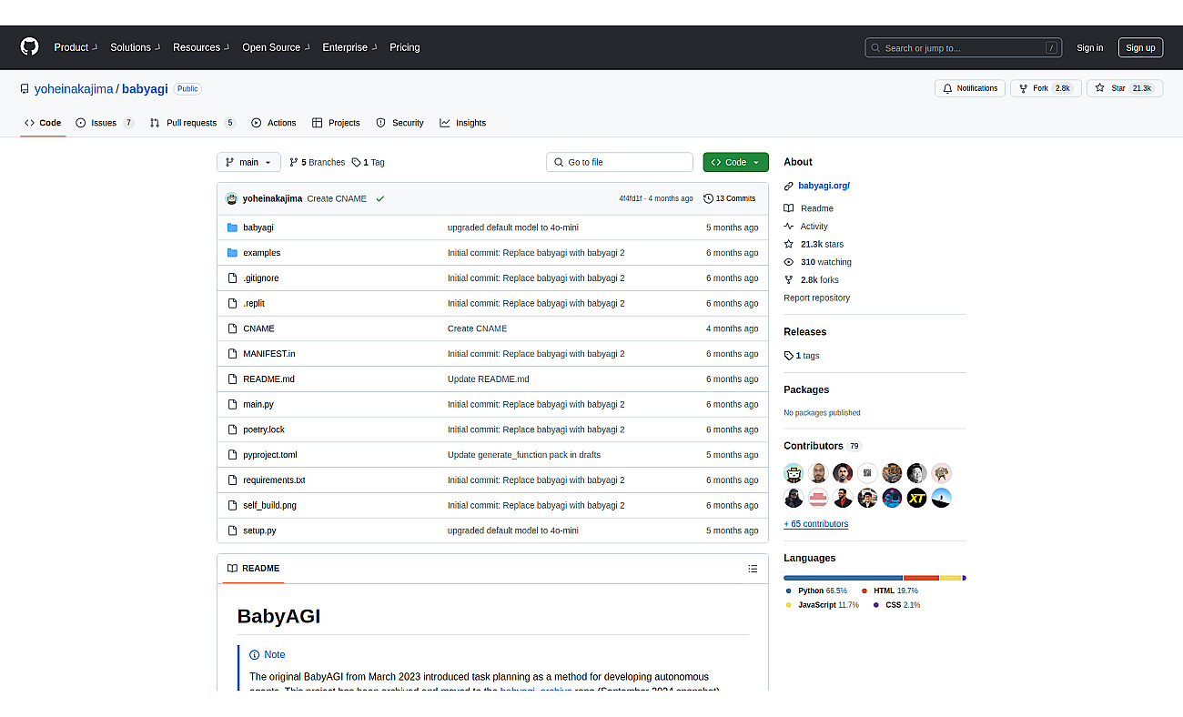Click the CNAME file icon
The image size is (1183, 717).
tap(232, 328)
